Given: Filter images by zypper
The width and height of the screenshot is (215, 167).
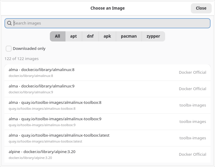Looking at the screenshot, I should [x=153, y=36].
